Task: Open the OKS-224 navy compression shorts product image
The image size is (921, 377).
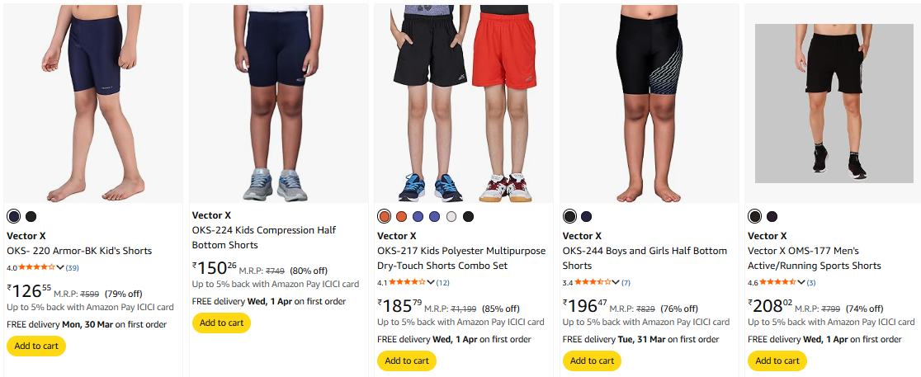Action: coord(278,102)
